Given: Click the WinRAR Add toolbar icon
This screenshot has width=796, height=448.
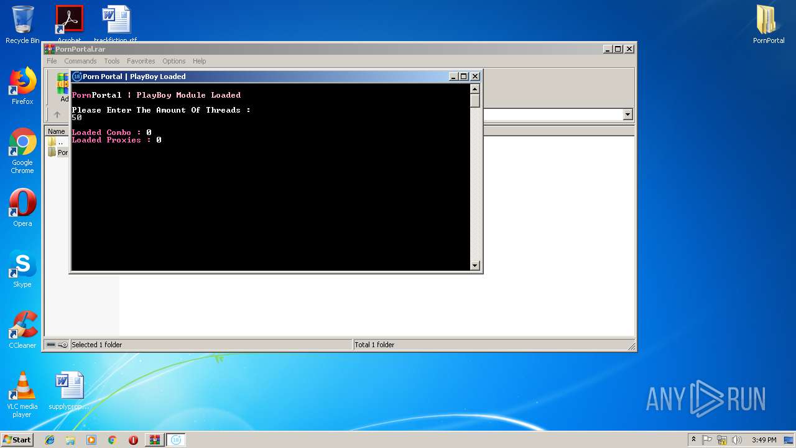Looking at the screenshot, I should click(x=63, y=88).
